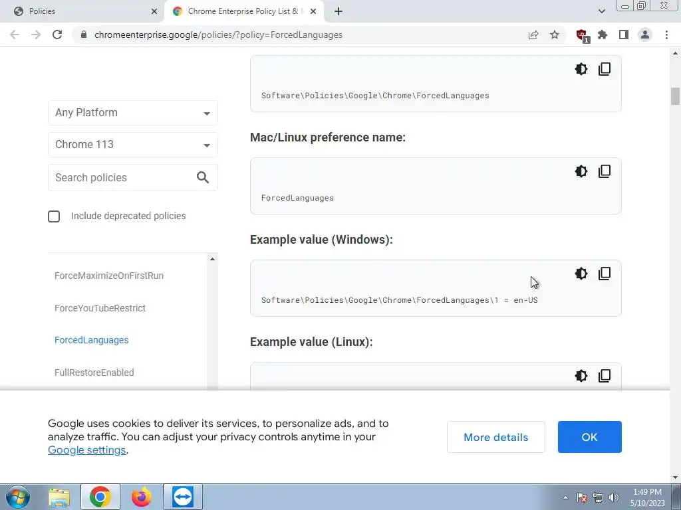Open the Extensions puzzle menu
The height and width of the screenshot is (510, 681).
pos(603,35)
